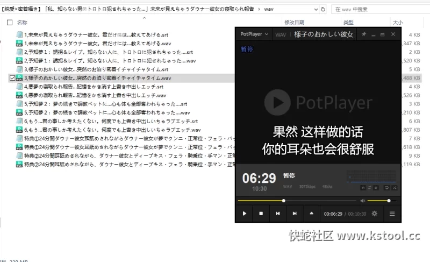The width and height of the screenshot is (430, 262).
Task: Click the 5 KB size cell
Action: (x=414, y=69)
